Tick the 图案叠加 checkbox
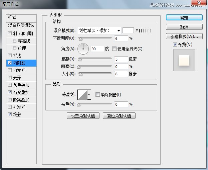 coord(10,99)
